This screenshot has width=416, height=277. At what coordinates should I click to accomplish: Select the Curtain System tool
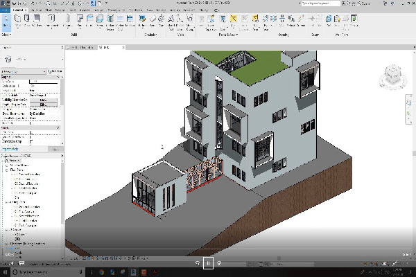110,22
